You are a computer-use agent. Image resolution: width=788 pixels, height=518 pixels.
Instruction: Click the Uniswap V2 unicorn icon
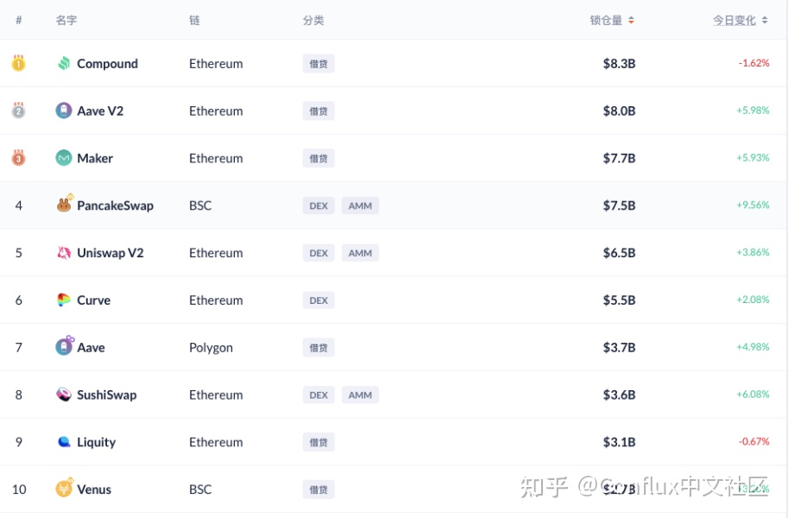pos(64,252)
